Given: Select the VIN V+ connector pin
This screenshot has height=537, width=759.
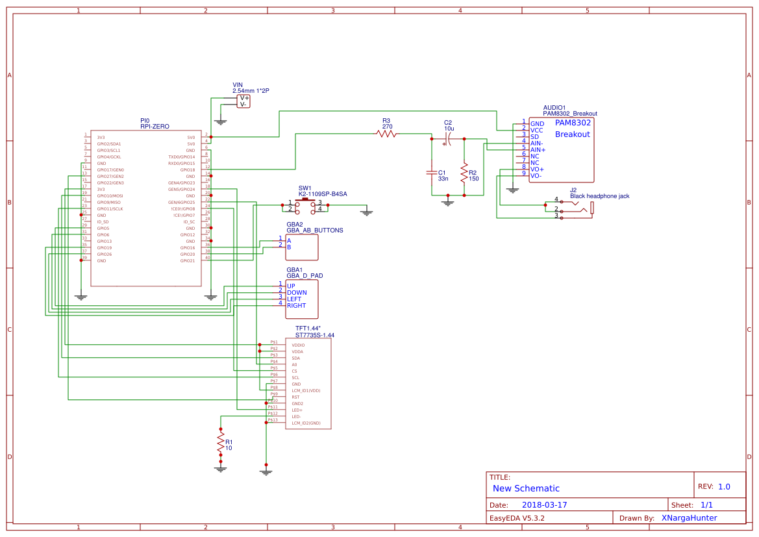Looking at the screenshot, I should point(243,97).
